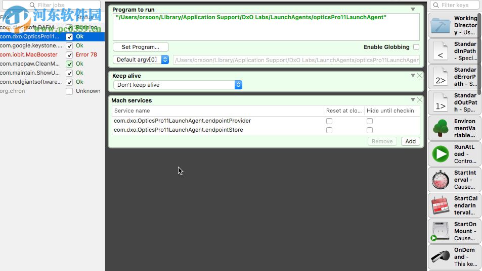Screen dimensions: 482x271
Task: Open the Default argv[0] dropdown
Action: tap(141, 60)
